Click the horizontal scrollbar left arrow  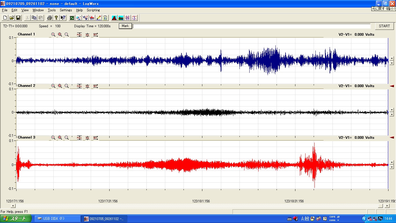[x=13, y=206]
